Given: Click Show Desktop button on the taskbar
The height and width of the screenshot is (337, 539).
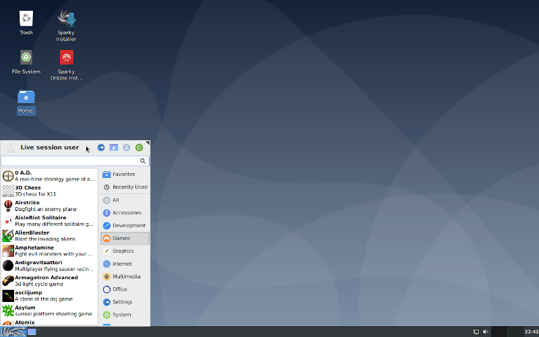Looking at the screenshot, I should (x=32, y=332).
